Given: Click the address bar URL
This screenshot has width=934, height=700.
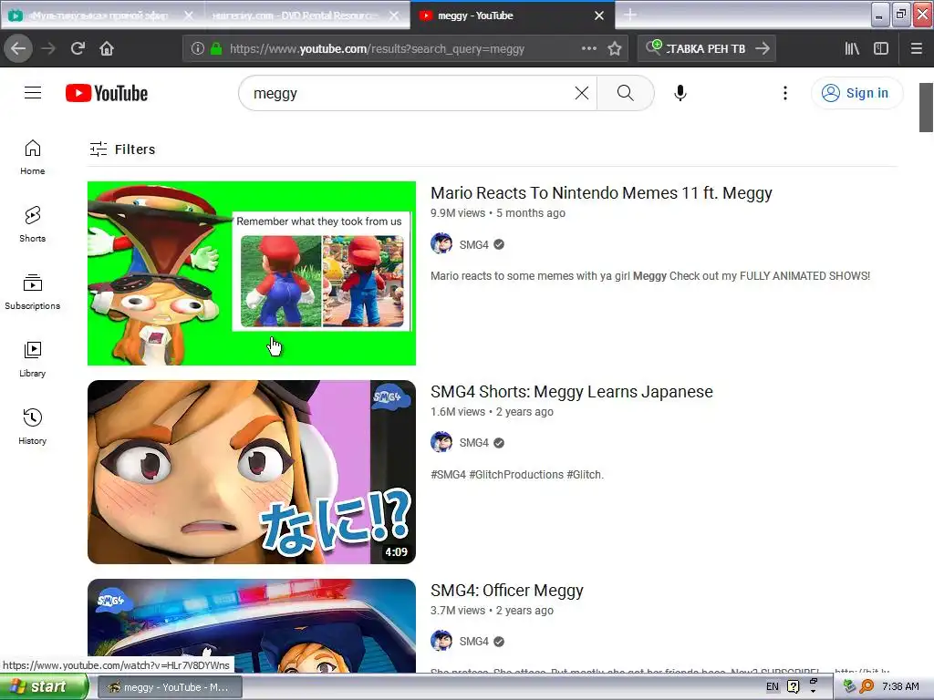Looking at the screenshot, I should pyautogui.click(x=377, y=49).
